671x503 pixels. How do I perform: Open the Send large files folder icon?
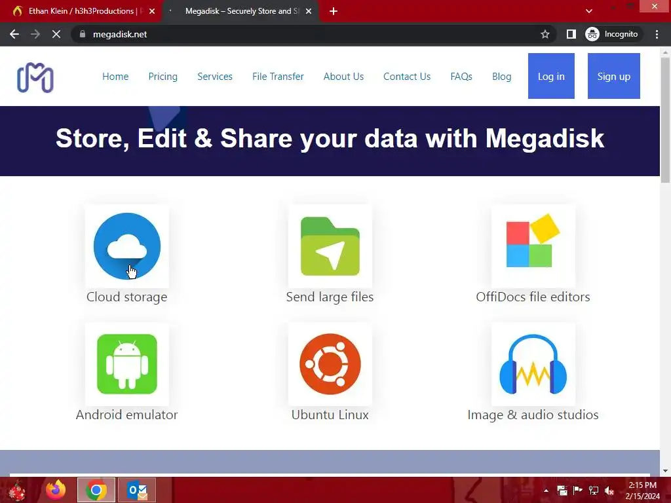pyautogui.click(x=330, y=246)
